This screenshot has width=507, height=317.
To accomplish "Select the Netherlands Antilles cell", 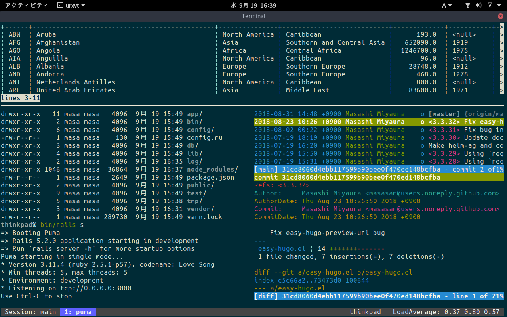I will click(76, 82).
